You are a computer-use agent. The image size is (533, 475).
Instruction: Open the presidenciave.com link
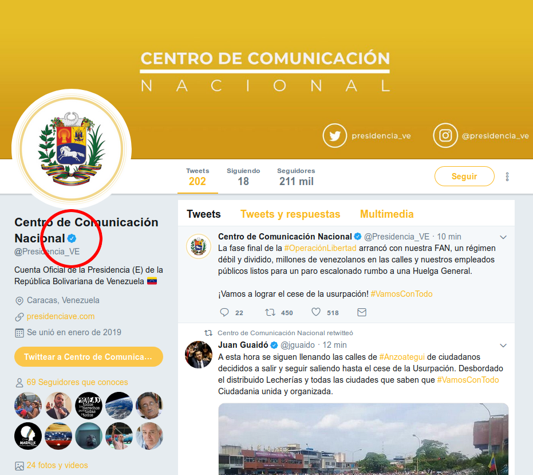coord(61,316)
